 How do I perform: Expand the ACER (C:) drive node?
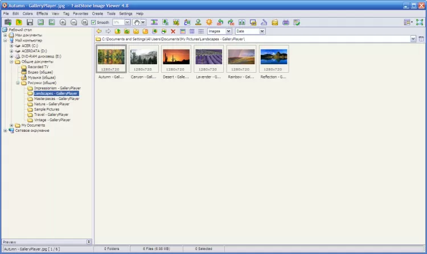pyautogui.click(x=11, y=45)
